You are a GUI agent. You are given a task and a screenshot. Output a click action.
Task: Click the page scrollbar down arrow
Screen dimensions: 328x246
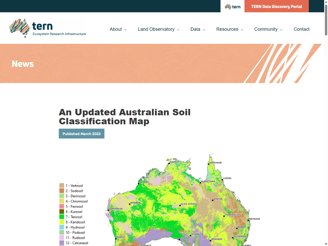326,244
